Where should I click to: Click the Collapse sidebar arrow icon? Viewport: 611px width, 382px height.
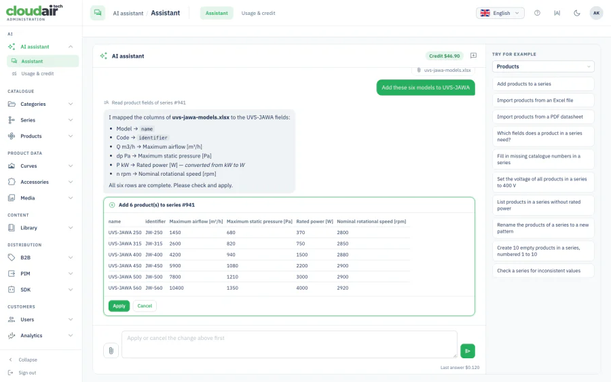click(x=10, y=360)
